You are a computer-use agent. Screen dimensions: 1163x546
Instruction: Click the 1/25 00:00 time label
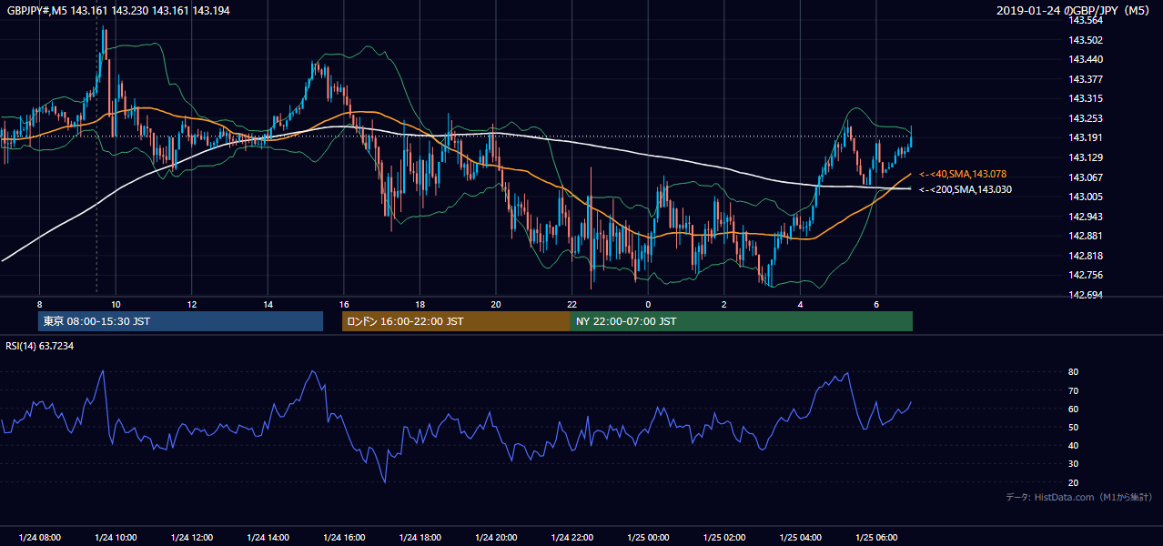click(648, 538)
